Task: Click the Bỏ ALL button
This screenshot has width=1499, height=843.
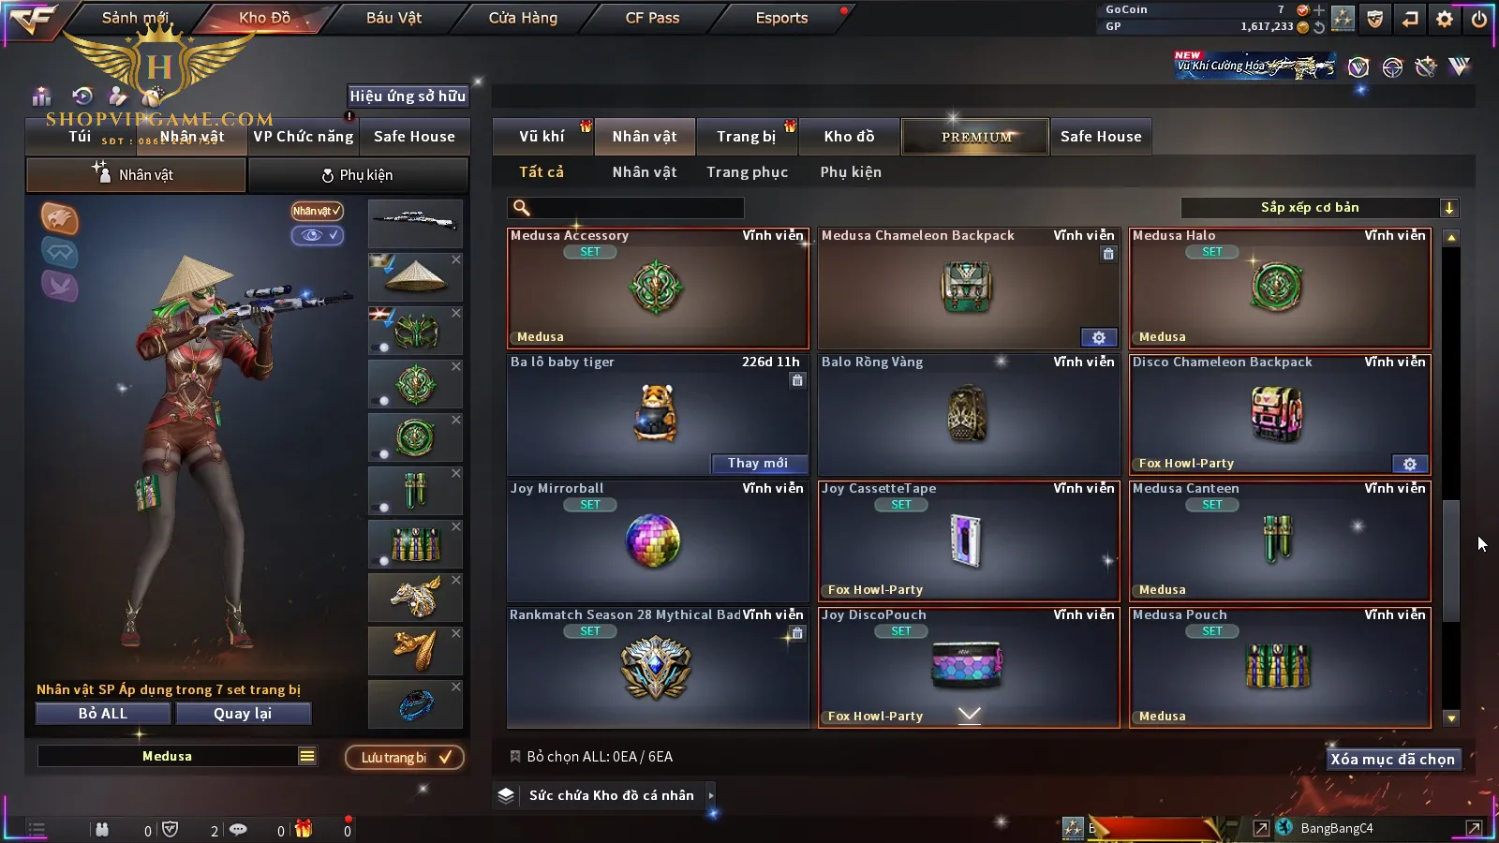Action: point(103,713)
